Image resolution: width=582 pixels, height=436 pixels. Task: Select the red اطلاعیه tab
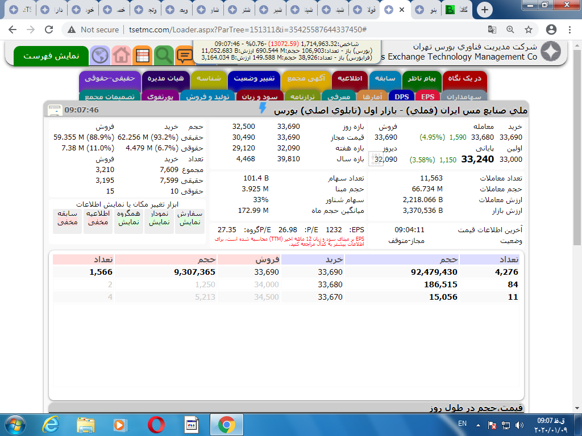(x=350, y=81)
